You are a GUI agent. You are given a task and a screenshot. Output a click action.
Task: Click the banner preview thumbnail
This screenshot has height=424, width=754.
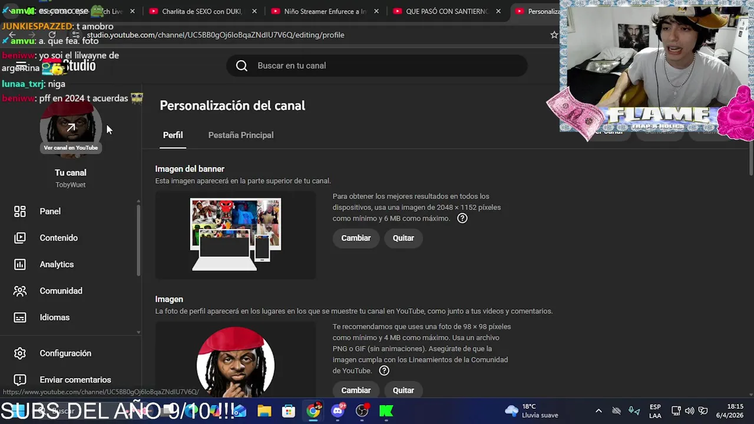(236, 234)
